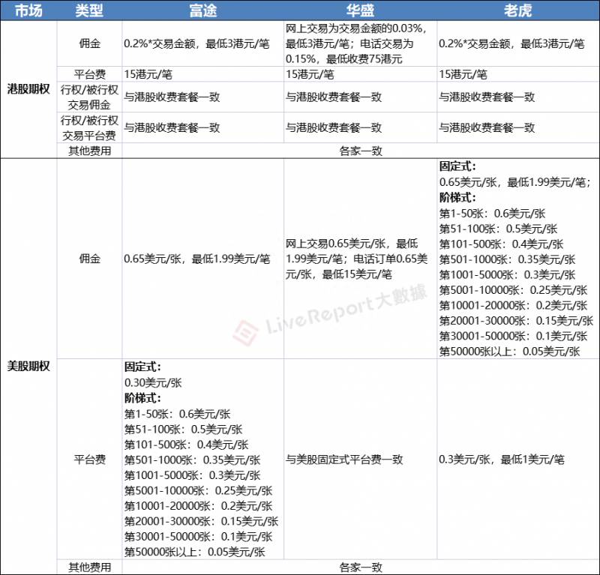Pick 富途 line 第501-1000张：0.35美元/张
This screenshot has width=600, height=575.
[x=192, y=460]
